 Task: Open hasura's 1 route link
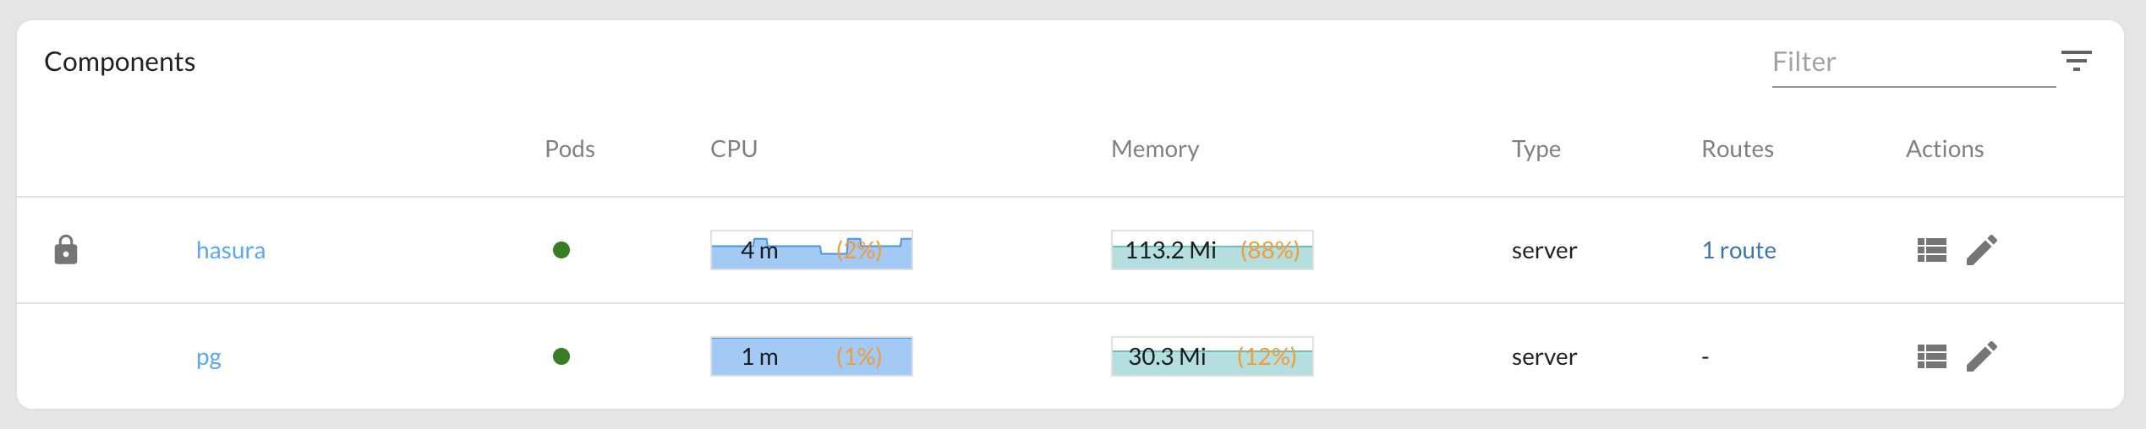[1738, 250]
